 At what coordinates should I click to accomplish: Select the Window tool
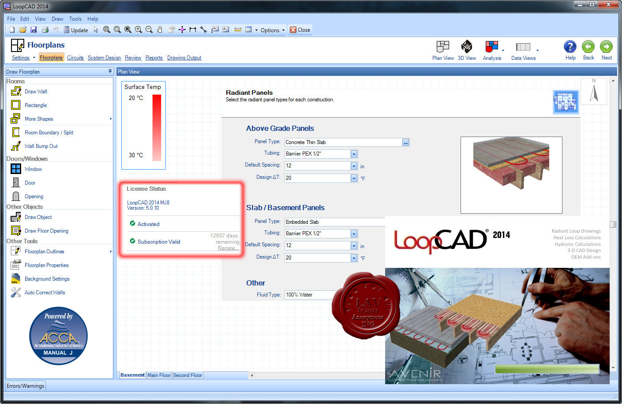coord(33,169)
